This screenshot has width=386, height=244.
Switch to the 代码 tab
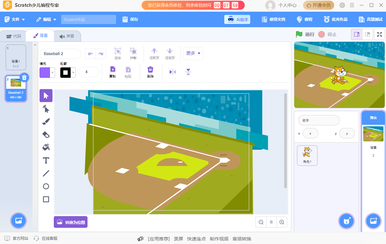point(14,36)
